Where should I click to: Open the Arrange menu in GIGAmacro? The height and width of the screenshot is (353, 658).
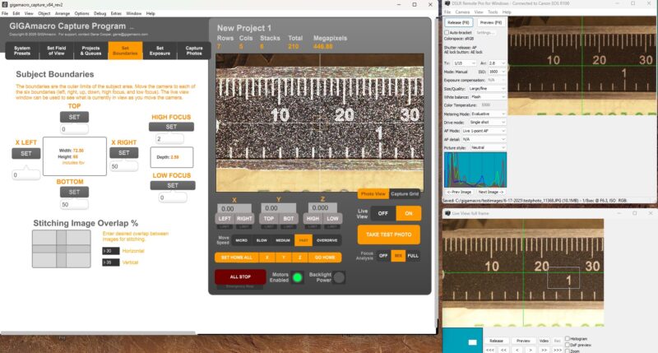click(63, 13)
